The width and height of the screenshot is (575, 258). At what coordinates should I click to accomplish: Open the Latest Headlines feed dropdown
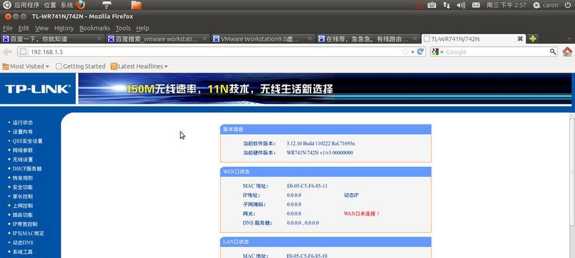[139, 66]
